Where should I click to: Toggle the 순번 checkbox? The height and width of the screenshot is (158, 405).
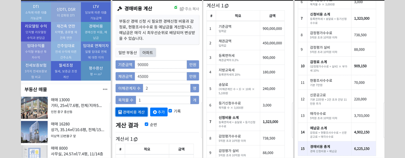point(146,124)
